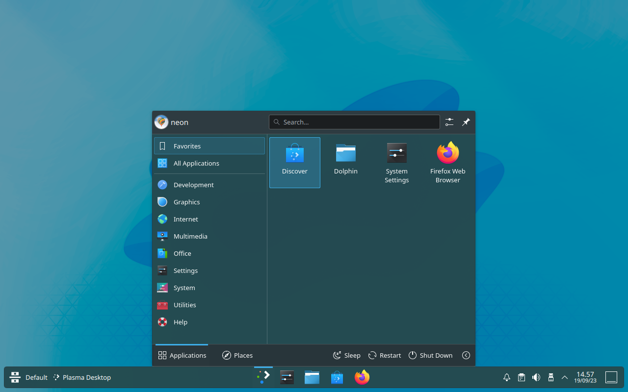Click inside the Search field
This screenshot has height=392, width=628.
tap(354, 122)
